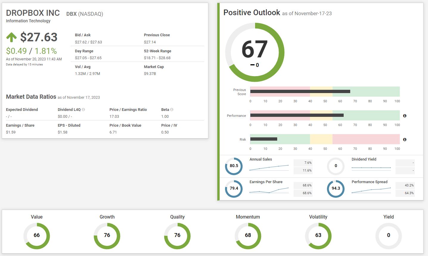Image resolution: width=428 pixels, height=256 pixels.
Task: Click the Beta value 1.00
Action: (x=165, y=117)
